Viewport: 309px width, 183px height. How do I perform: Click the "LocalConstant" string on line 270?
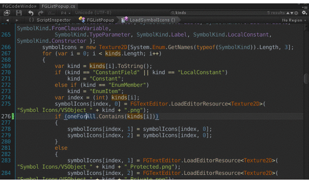coord(201,72)
